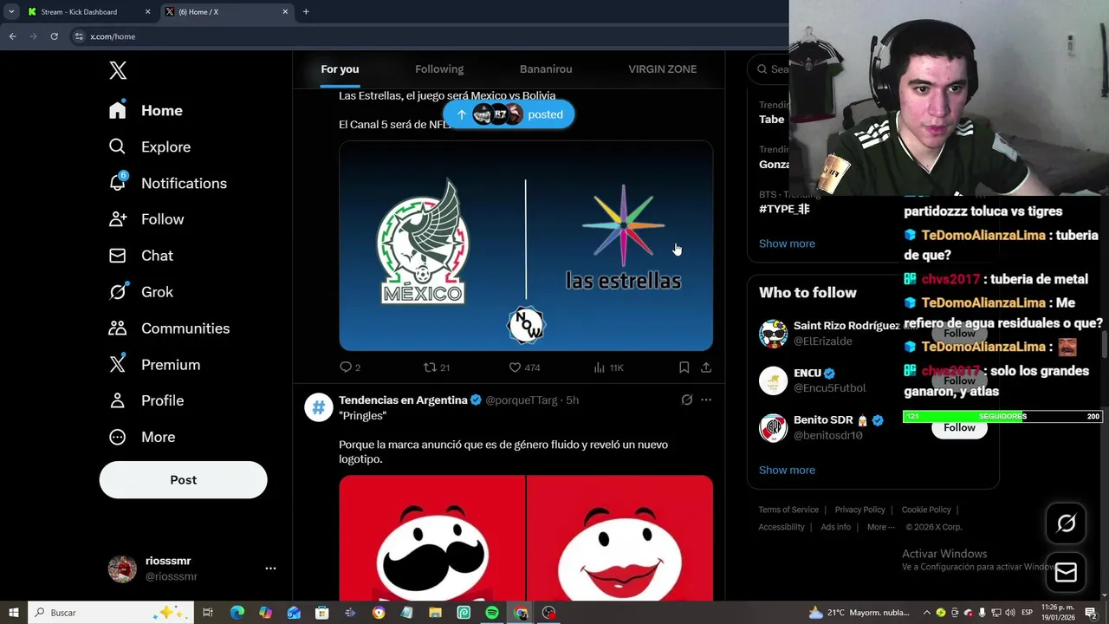Open Accessibility footer link
This screenshot has height=624, width=1109.
click(x=781, y=527)
